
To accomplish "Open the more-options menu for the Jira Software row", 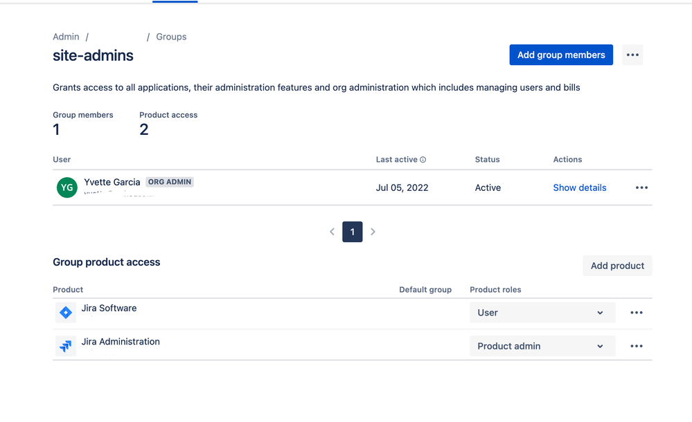I will pos(637,313).
